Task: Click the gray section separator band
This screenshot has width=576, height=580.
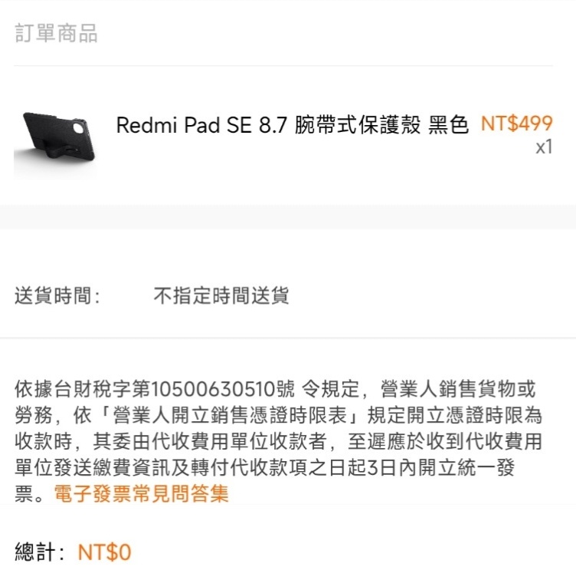Action: pos(288,216)
